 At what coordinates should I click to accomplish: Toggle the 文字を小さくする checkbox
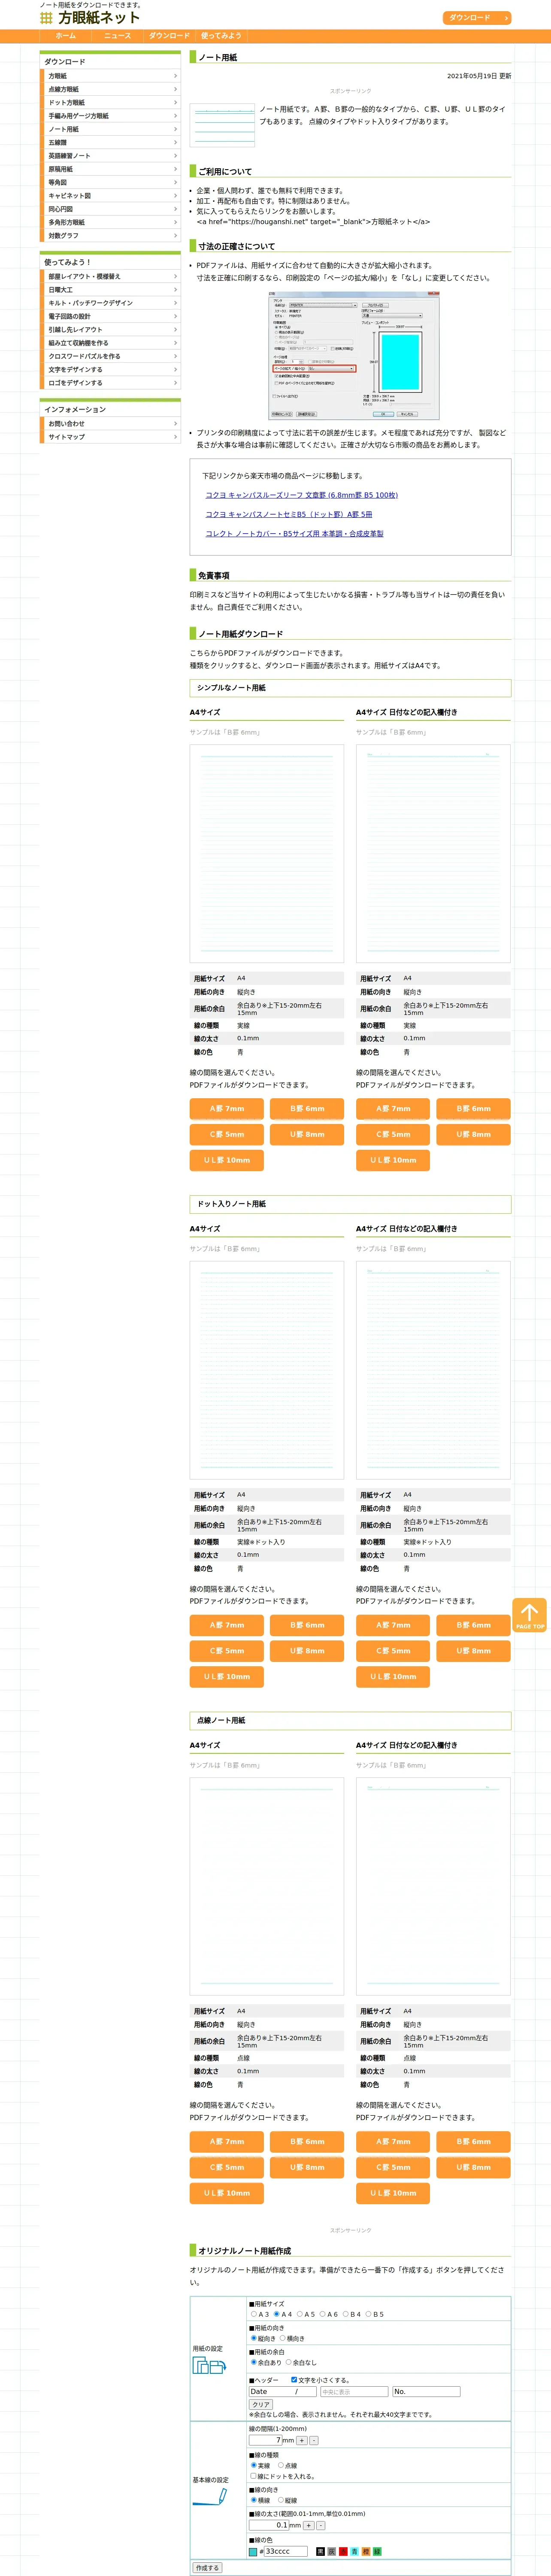[294, 2380]
